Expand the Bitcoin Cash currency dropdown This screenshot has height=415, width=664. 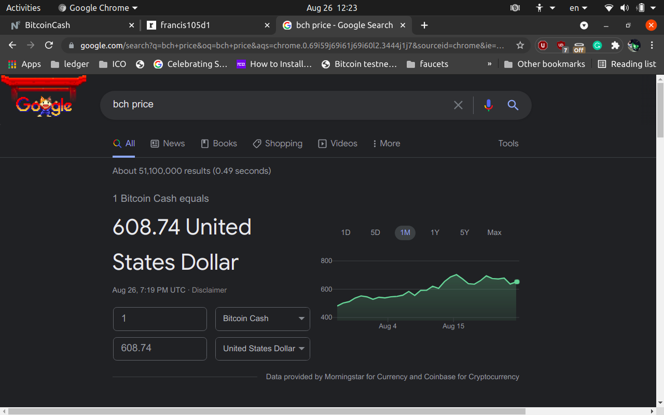click(262, 319)
